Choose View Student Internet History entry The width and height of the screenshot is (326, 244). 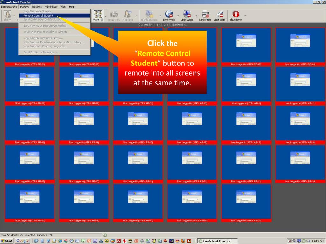click(x=55, y=38)
